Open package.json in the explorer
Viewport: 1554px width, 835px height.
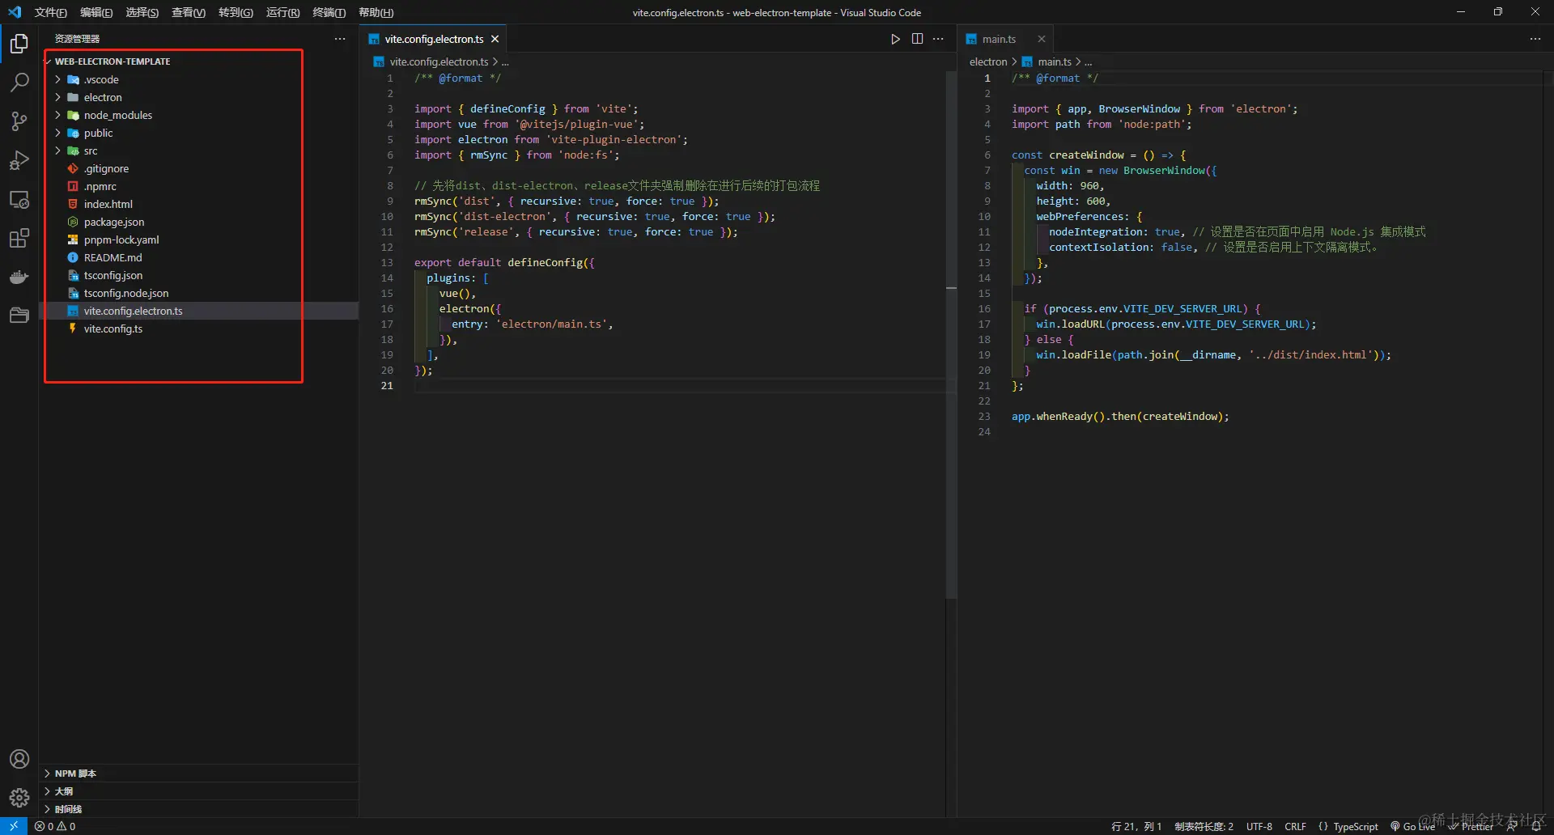coord(113,223)
